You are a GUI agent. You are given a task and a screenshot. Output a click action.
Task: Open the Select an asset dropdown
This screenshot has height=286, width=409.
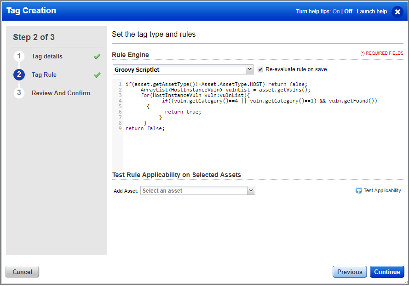(x=198, y=190)
